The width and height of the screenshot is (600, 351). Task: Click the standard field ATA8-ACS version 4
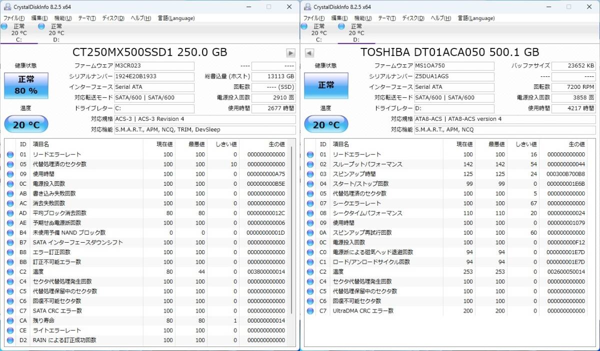[x=505, y=119]
